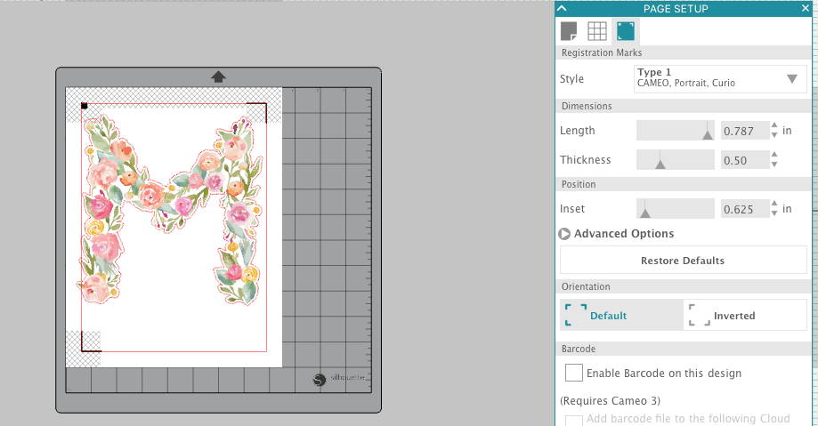Click the black square registration mark

pyautogui.click(x=85, y=107)
